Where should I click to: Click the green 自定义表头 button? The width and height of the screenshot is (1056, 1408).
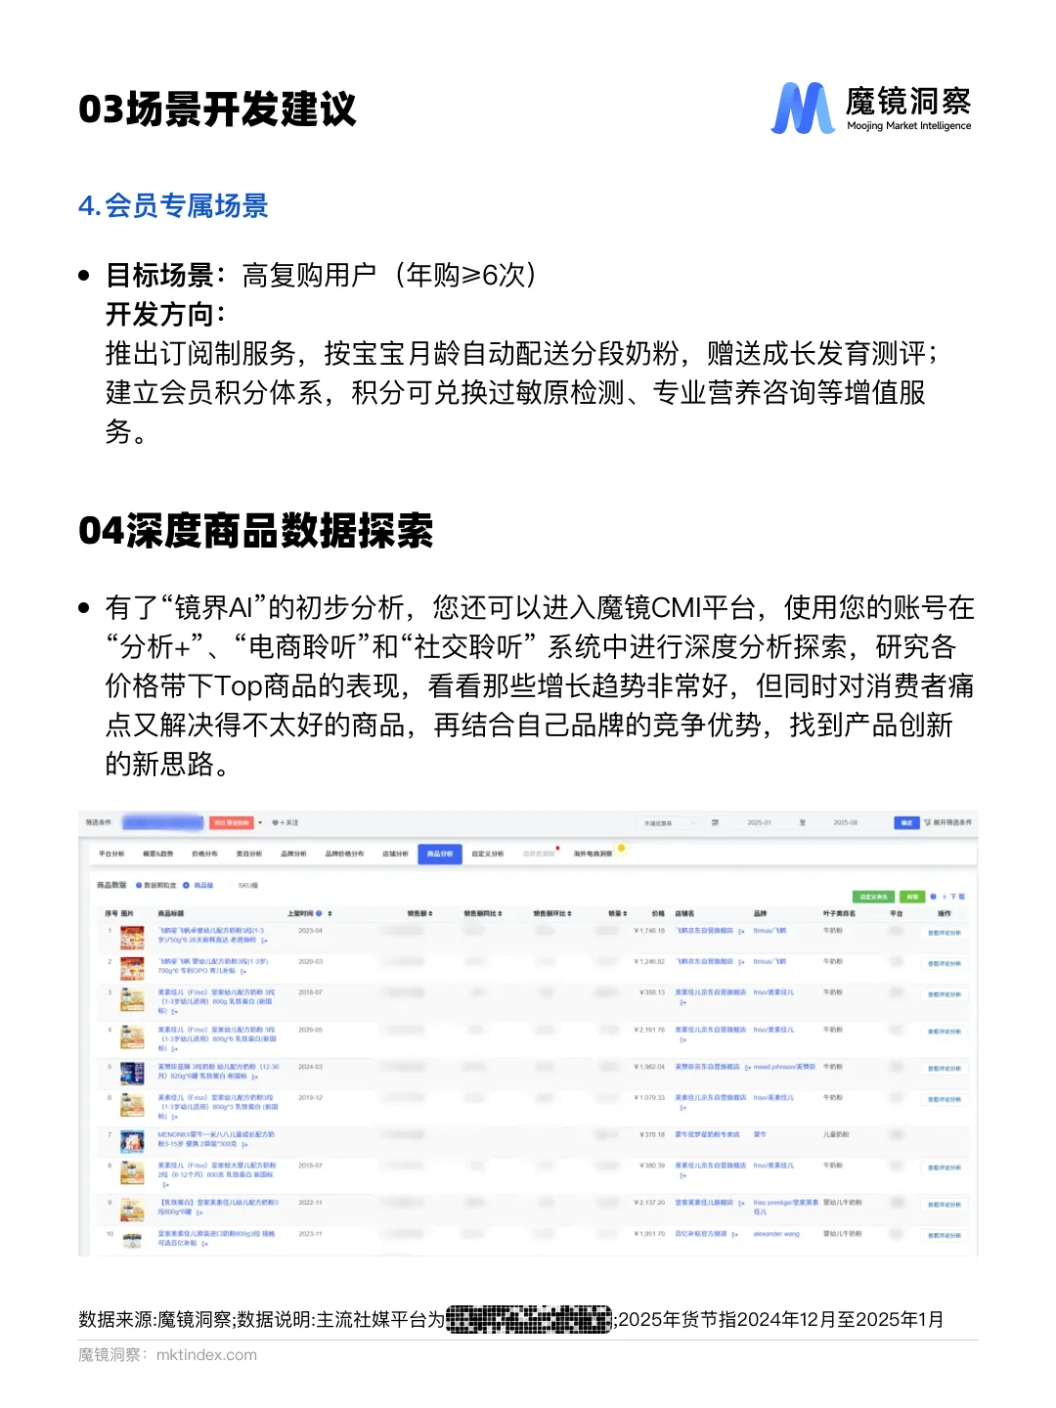[874, 897]
